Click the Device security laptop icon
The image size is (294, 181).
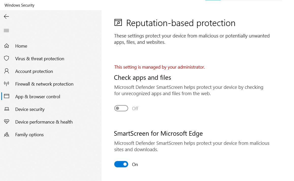tap(7, 109)
